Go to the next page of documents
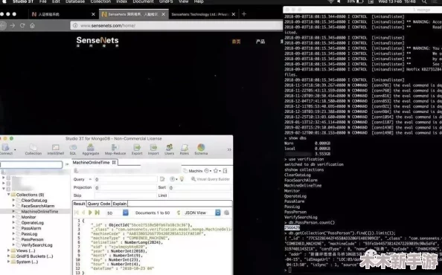The width and height of the screenshot is (442, 275). click(90, 213)
